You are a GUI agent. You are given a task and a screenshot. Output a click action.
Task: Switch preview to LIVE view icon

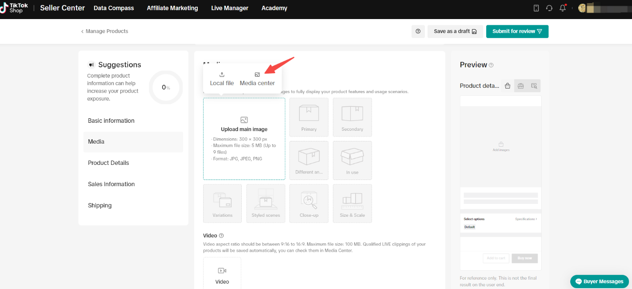point(520,86)
